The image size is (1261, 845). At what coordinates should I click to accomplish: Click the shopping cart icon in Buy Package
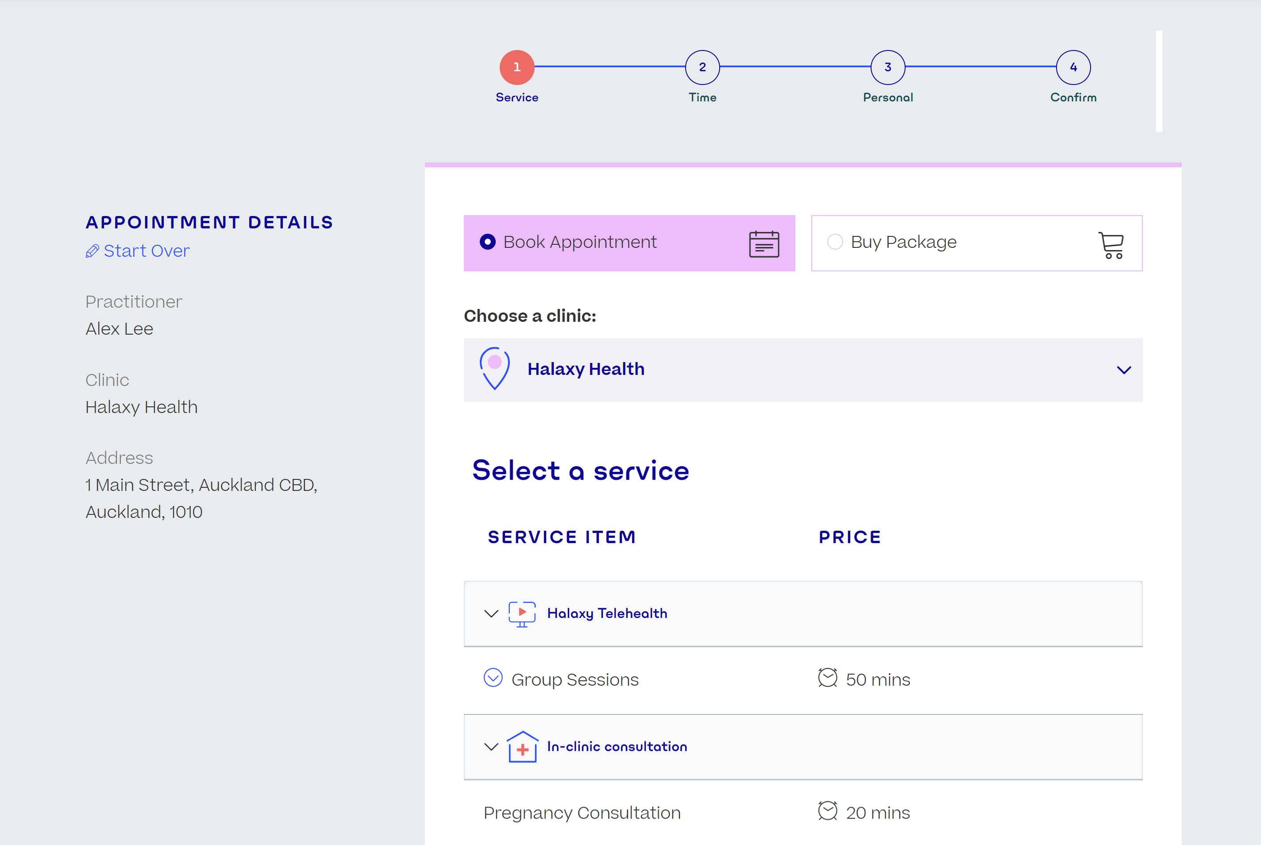(x=1111, y=245)
